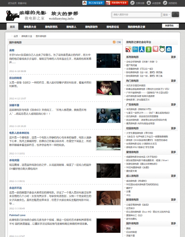Screen dimensions: 185x237
Task: Open the 永远并不远 article title
Action: tap(15, 188)
